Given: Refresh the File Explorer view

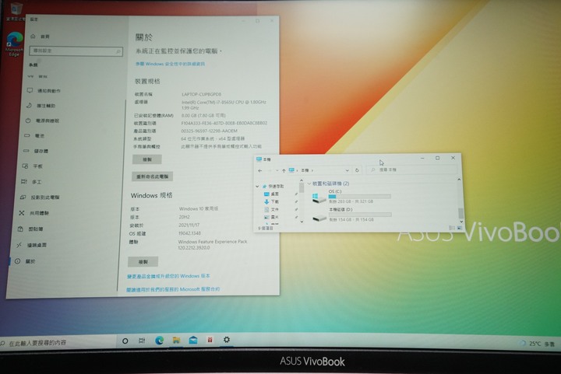Looking at the screenshot, I should [357, 170].
